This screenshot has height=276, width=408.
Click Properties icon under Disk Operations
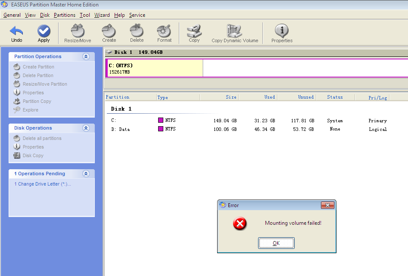[x=17, y=147]
